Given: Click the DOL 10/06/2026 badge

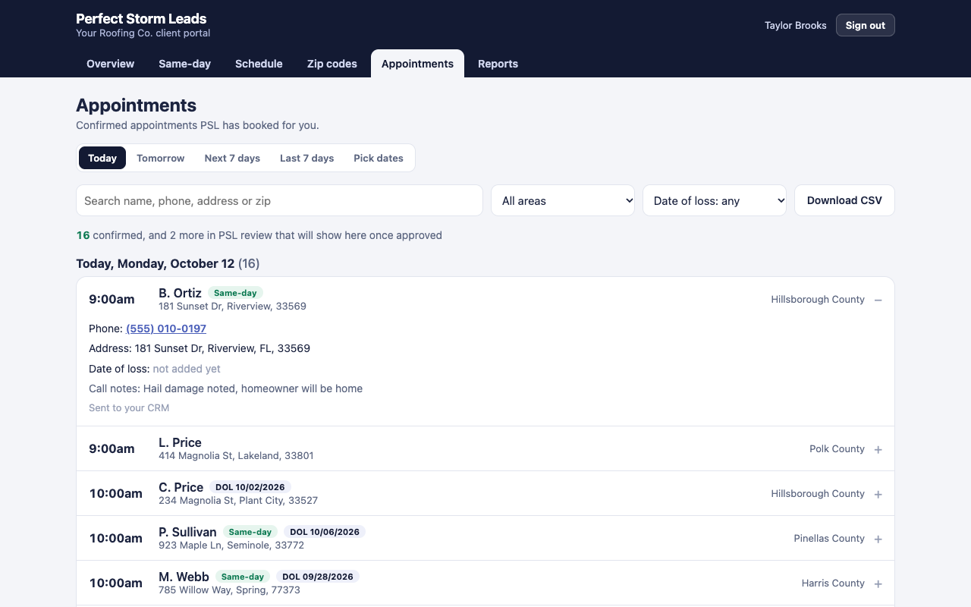Looking at the screenshot, I should tap(325, 532).
